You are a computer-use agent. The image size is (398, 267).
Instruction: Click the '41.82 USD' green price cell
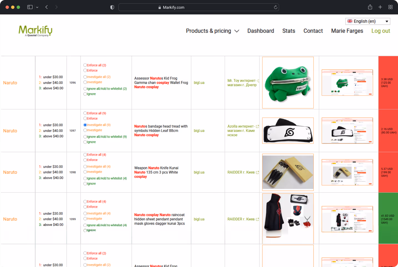(x=388, y=218)
